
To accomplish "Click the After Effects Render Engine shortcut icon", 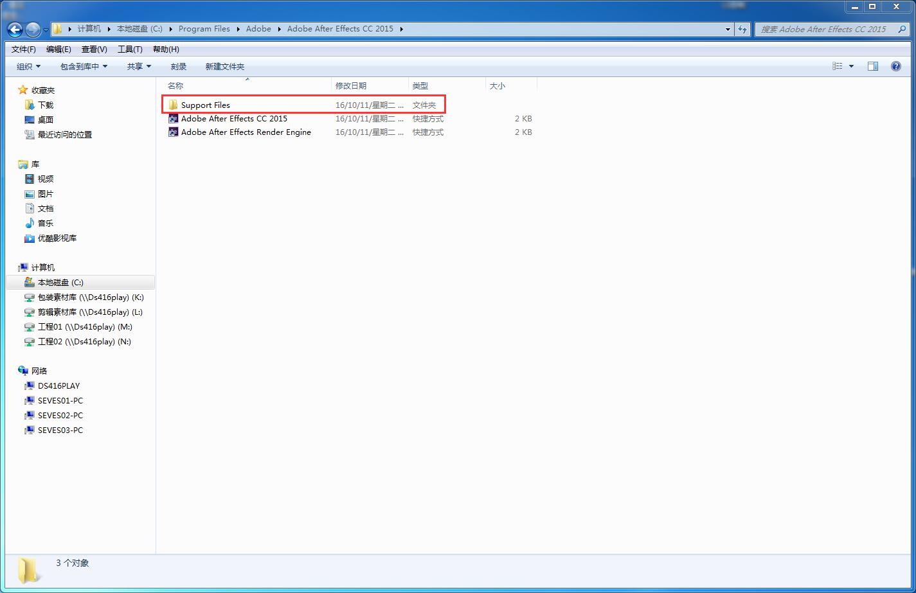I will tap(173, 132).
